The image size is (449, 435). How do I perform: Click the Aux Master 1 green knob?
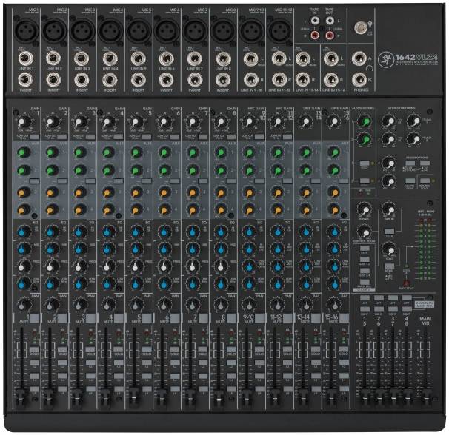[365, 121]
